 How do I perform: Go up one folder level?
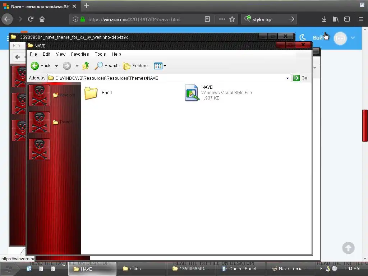point(86,66)
